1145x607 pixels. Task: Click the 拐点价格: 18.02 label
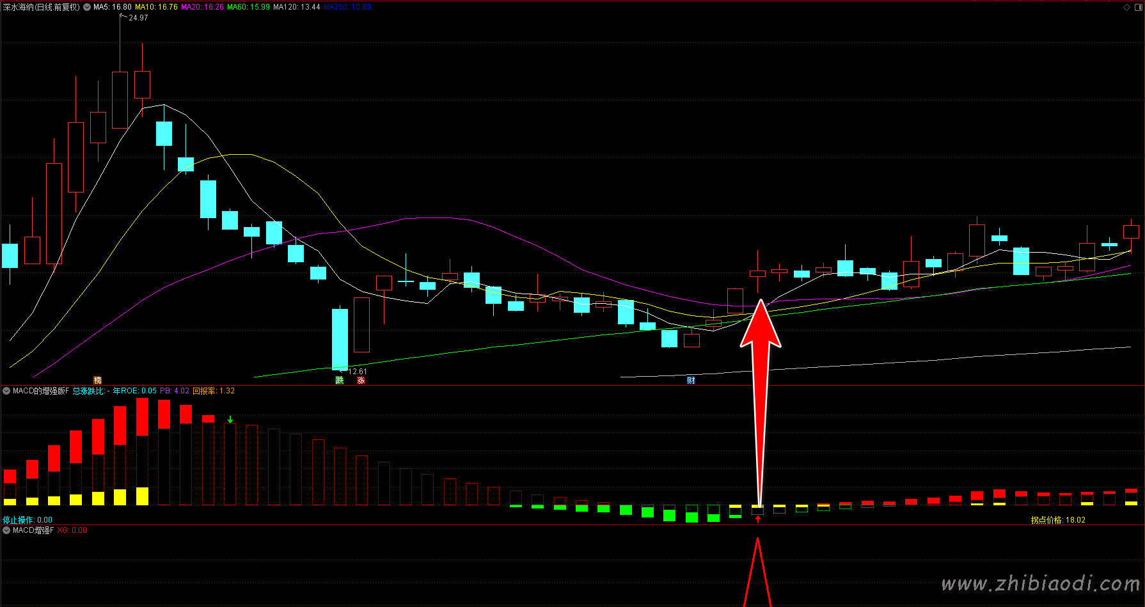1058,520
